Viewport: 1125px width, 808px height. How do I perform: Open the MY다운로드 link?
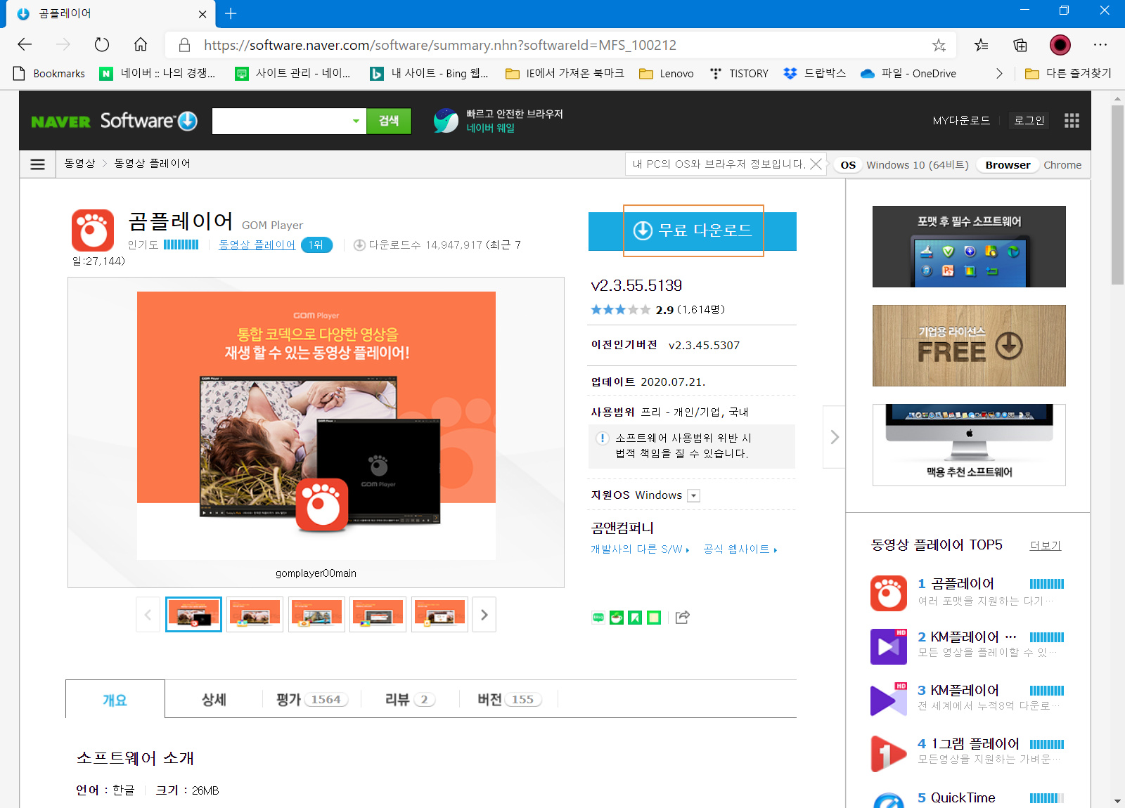tap(961, 121)
